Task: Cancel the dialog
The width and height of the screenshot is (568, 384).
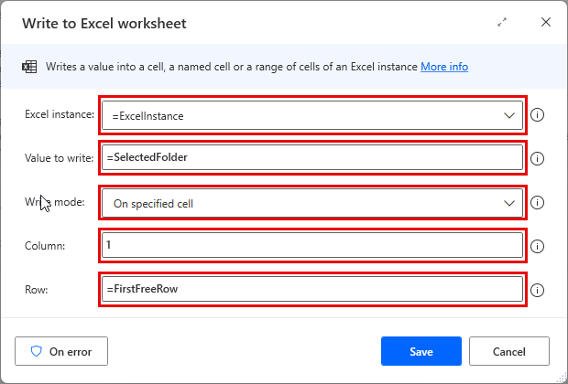Action: coord(509,350)
